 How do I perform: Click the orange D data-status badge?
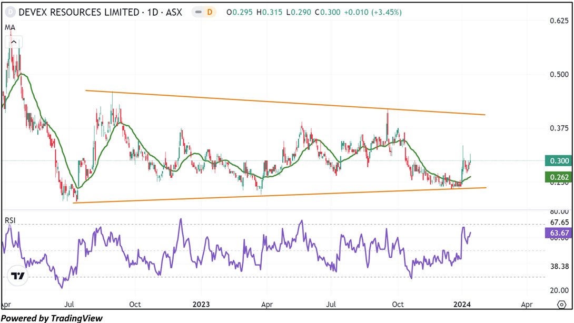(x=209, y=12)
